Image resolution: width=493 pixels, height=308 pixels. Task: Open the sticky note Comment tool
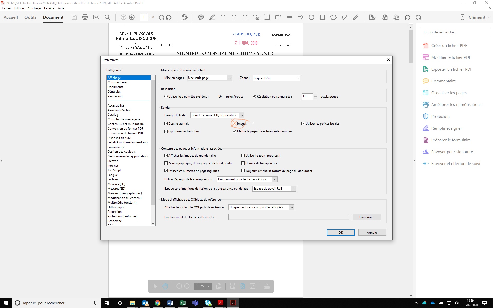[x=201, y=17]
